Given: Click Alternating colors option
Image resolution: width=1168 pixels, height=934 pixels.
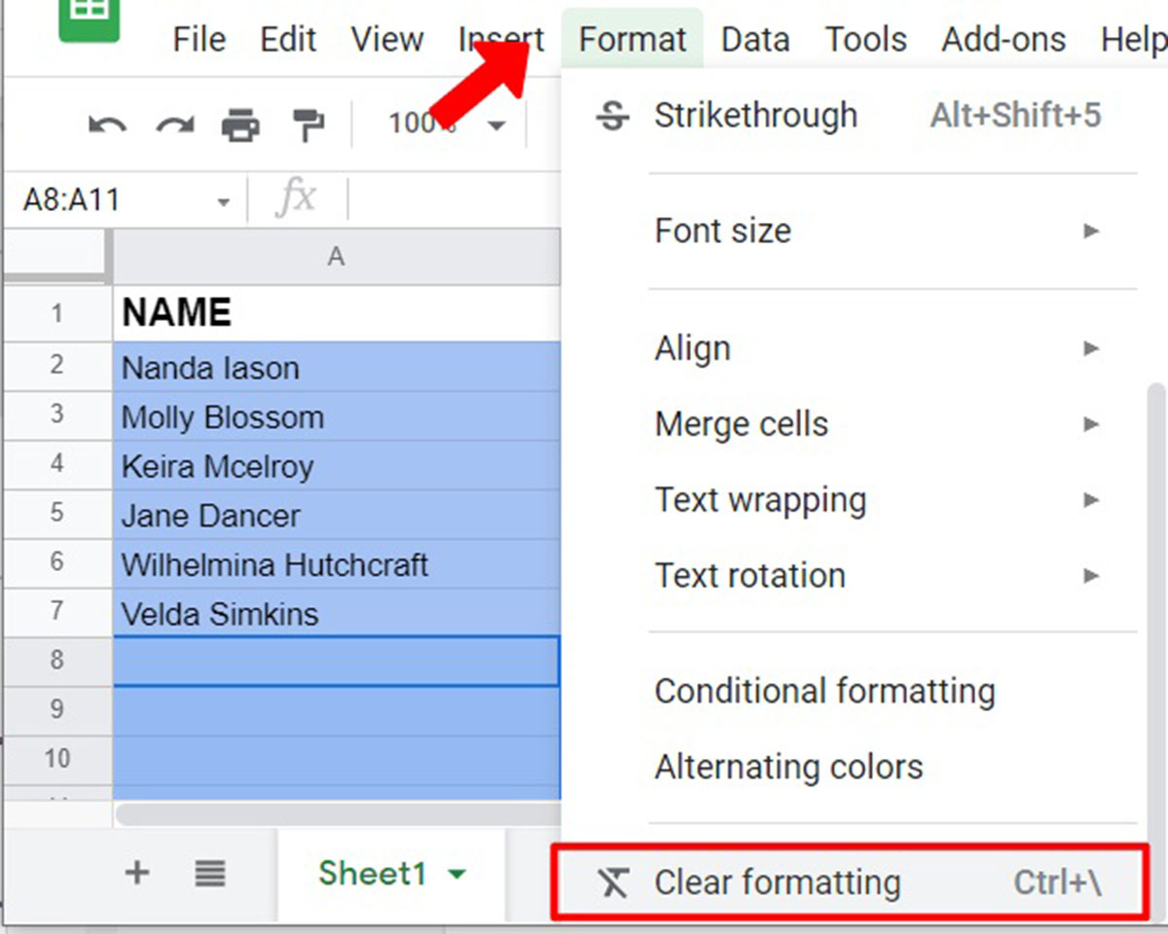Looking at the screenshot, I should pos(788,767).
